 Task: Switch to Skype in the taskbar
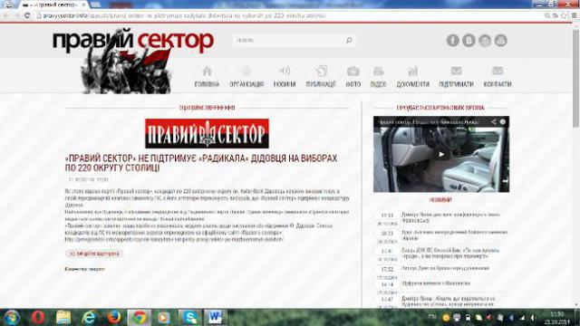coord(190,318)
